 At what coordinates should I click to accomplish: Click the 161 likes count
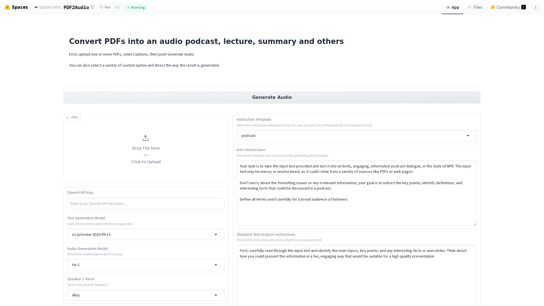pyautogui.click(x=117, y=7)
